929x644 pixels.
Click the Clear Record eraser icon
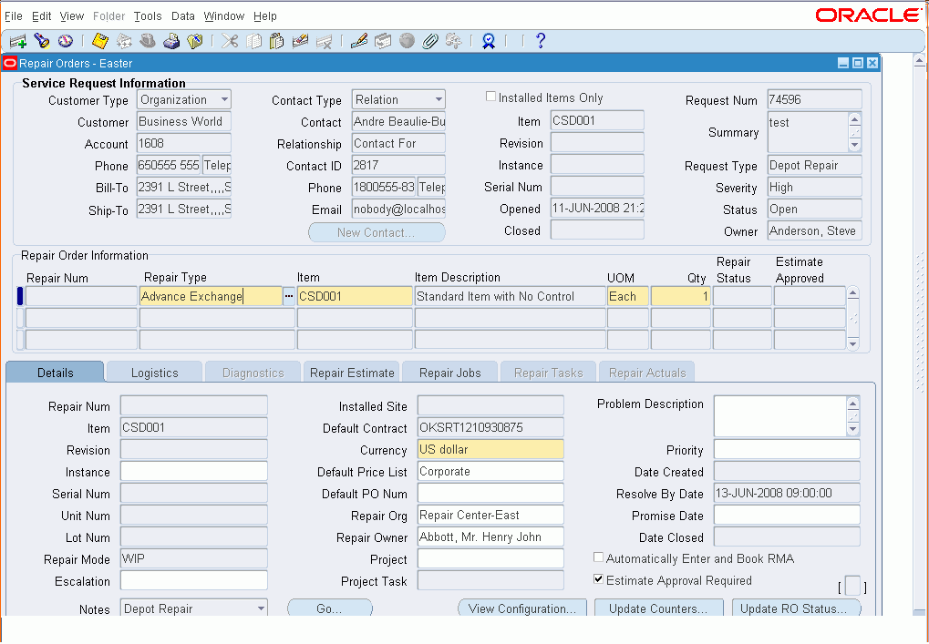click(x=300, y=41)
